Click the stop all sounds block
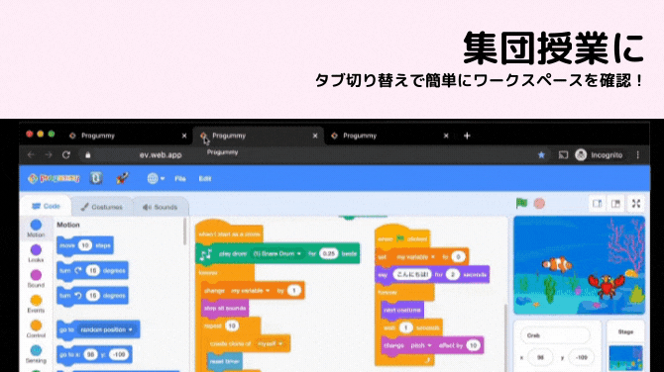 (225, 308)
